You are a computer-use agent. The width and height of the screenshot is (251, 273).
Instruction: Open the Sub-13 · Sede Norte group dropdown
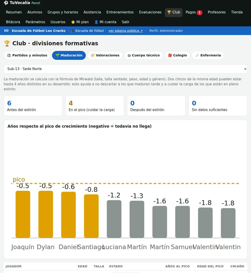pyautogui.click(x=125, y=69)
